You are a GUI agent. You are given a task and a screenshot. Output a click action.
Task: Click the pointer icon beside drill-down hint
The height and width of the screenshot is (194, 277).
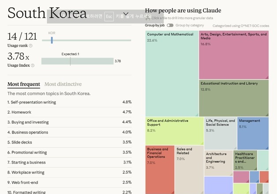click(148, 18)
